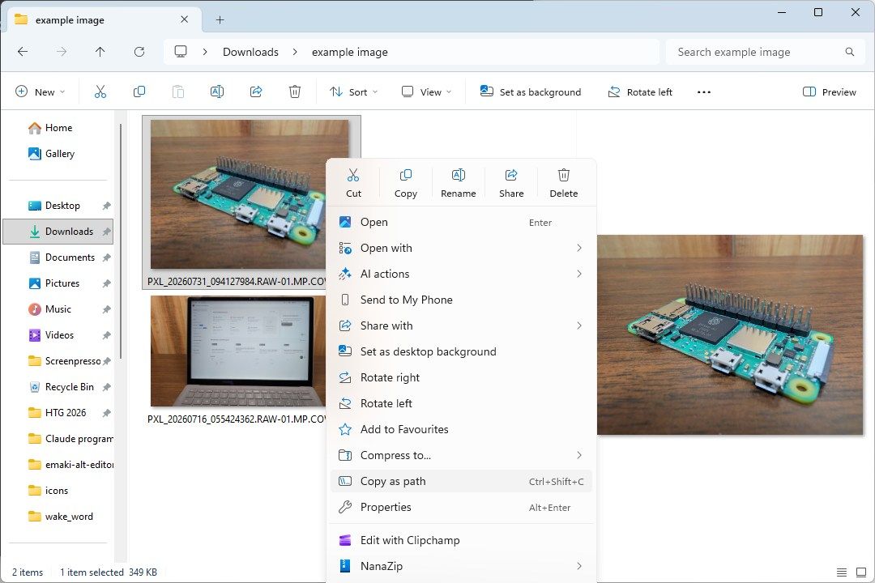Click Downloads in address breadcrumb
The width and height of the screenshot is (875, 583).
click(x=250, y=52)
